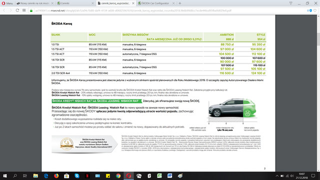Click the green security padlock icon

click(31, 10)
